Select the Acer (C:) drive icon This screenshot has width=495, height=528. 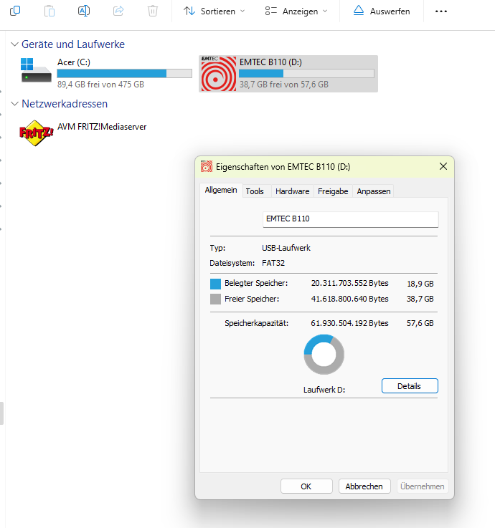point(36,70)
